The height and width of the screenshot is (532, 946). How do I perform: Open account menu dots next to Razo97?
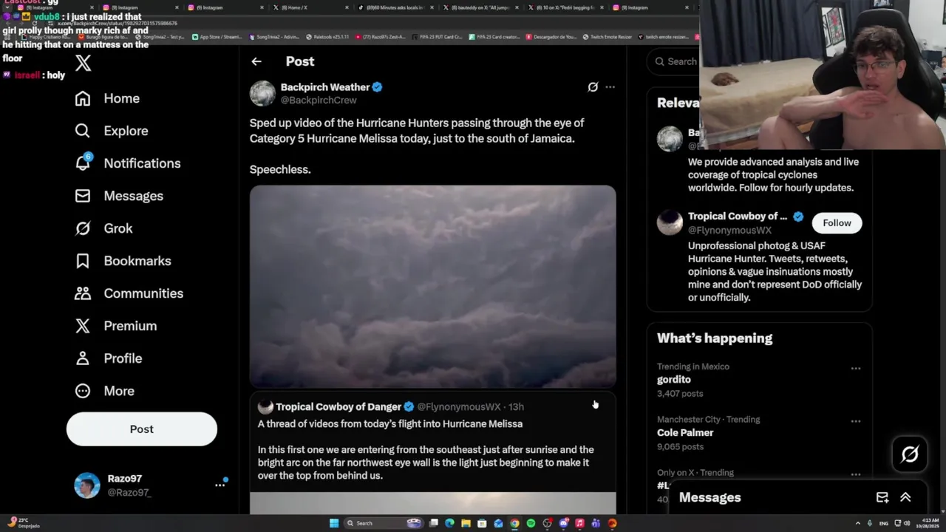click(220, 485)
